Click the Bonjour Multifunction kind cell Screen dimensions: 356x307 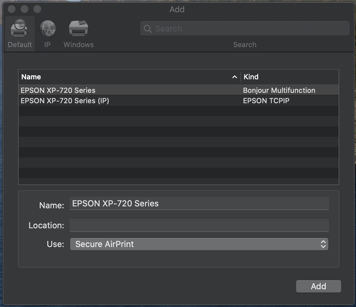279,90
